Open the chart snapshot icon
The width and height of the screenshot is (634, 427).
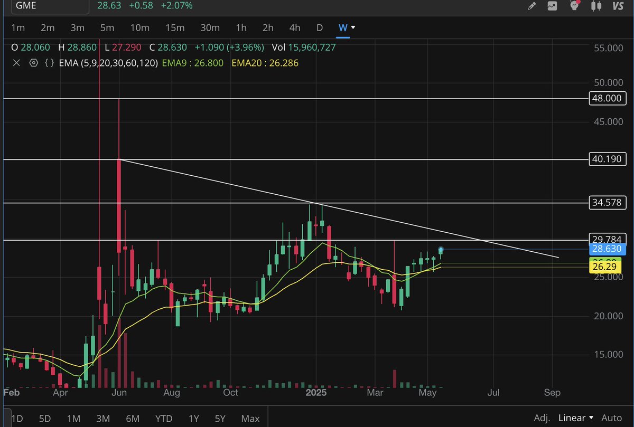[x=551, y=5]
